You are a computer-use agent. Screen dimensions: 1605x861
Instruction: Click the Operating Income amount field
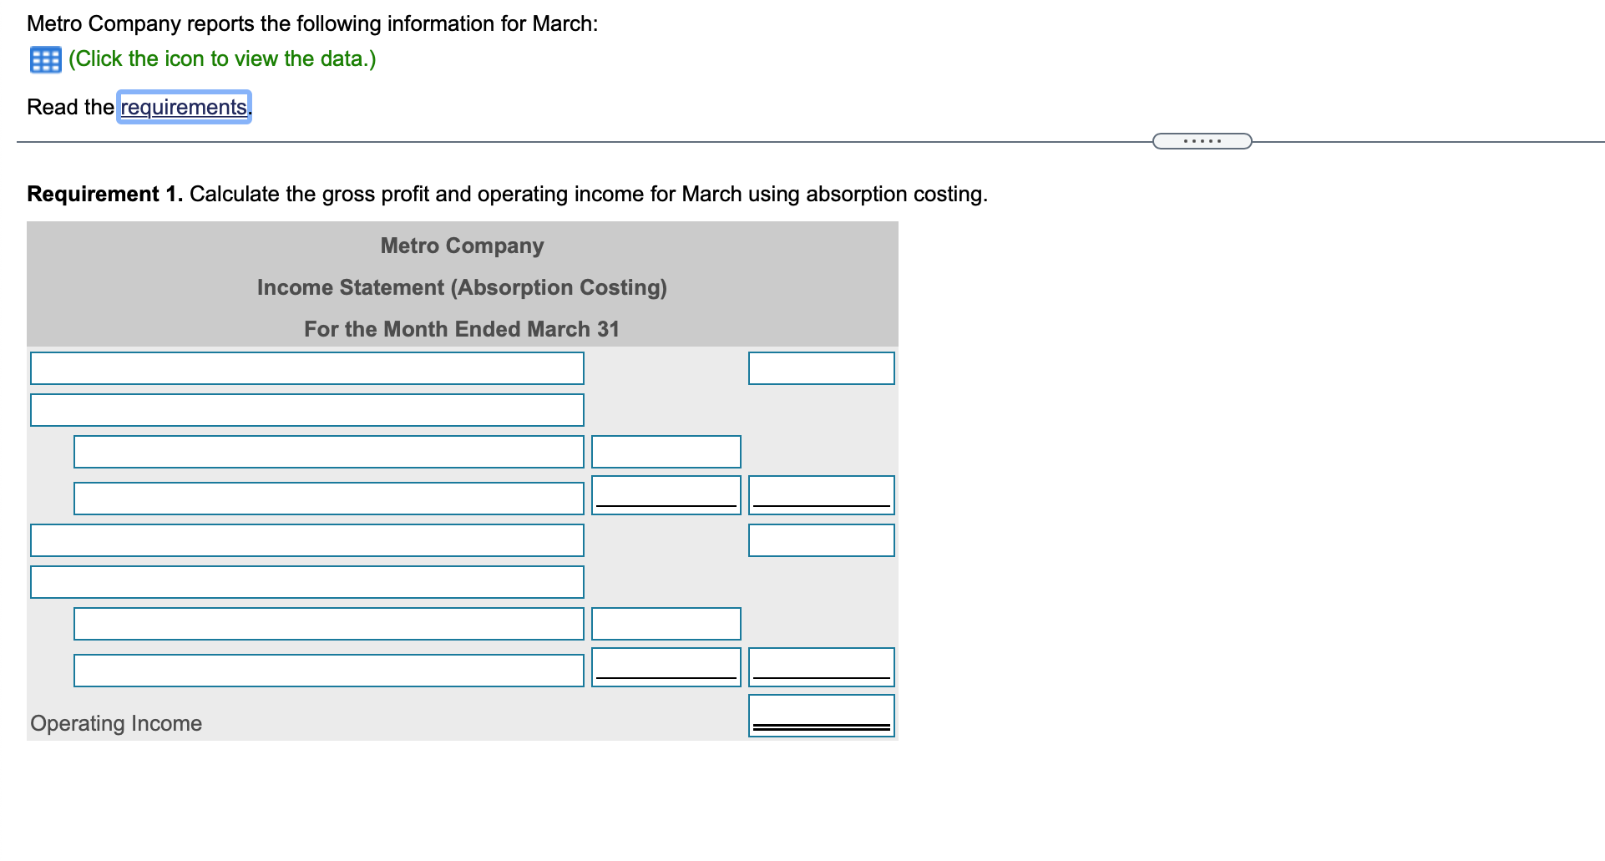point(821,716)
